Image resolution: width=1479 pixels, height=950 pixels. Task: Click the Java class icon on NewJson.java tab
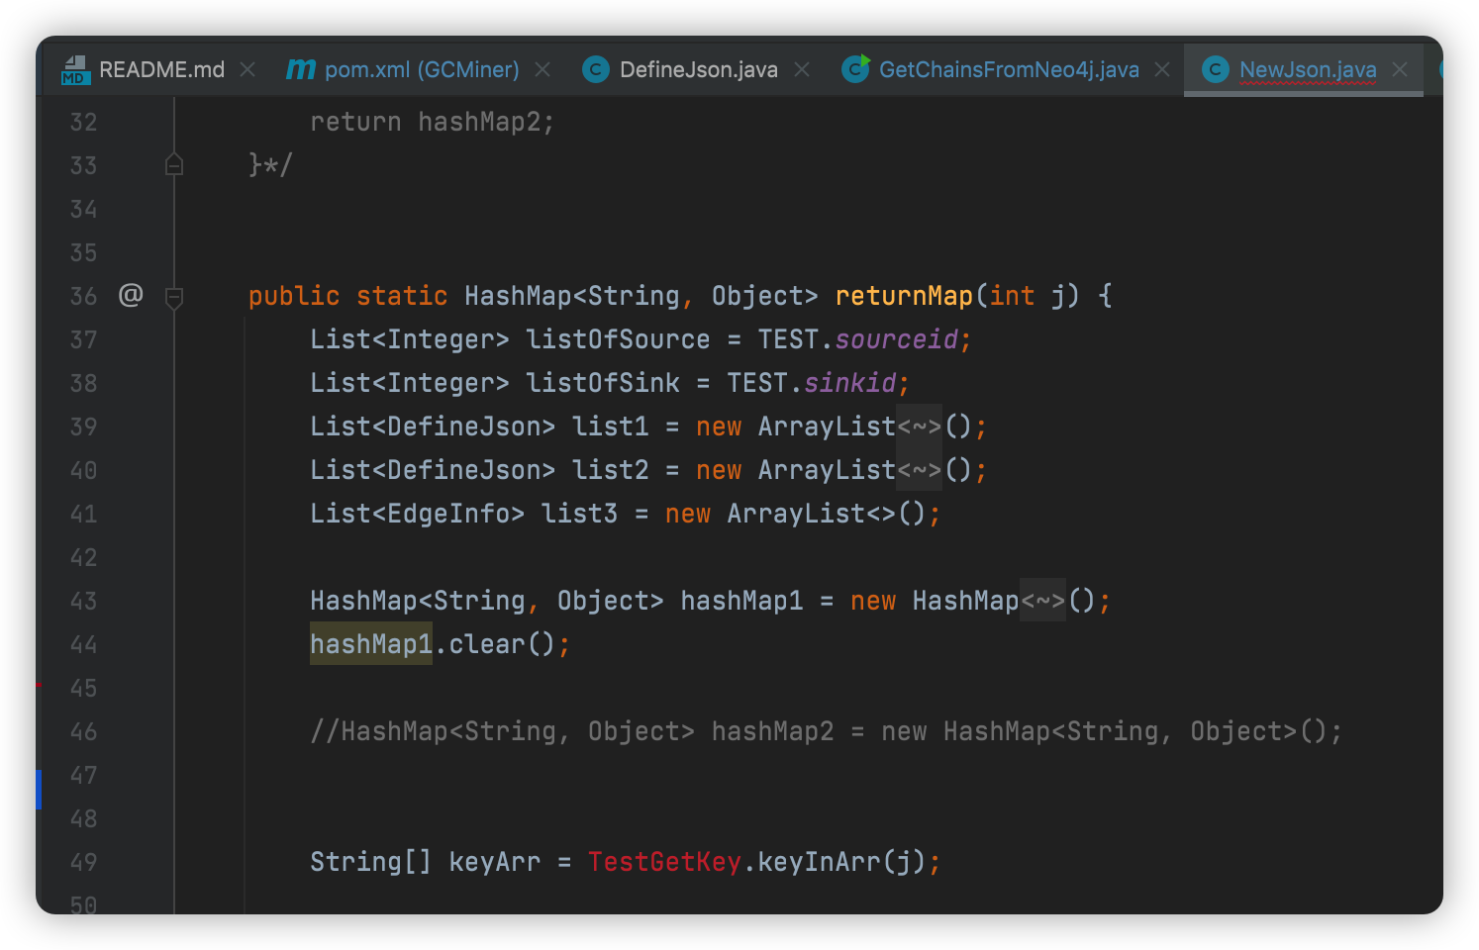pos(1215,69)
